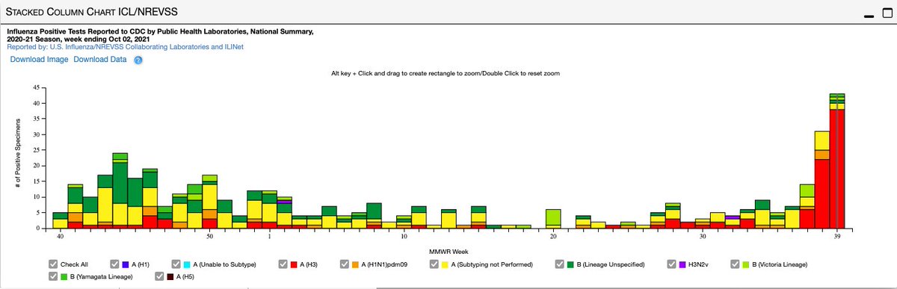Click the Alt key zoom instruction text
Screen dimensions: 897x289
(x=445, y=74)
